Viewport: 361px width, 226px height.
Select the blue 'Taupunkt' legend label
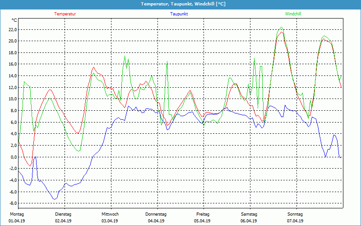pyautogui.click(x=179, y=14)
